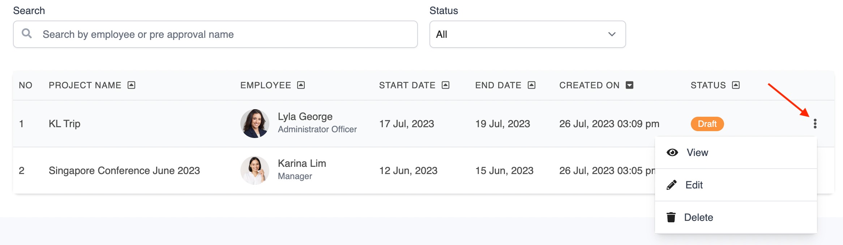Image resolution: width=843 pixels, height=245 pixels.
Task: Focus the employee or pre approval search field
Action: (x=215, y=34)
